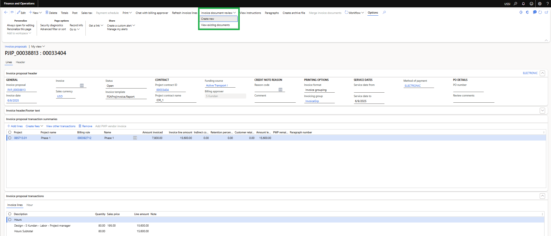551x236 pixels.
Task: Switch to the Header tab
Action: [20, 62]
